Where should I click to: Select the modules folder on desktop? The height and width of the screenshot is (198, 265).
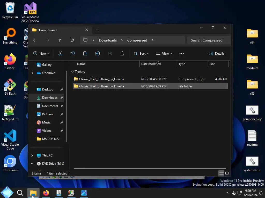coord(252,62)
